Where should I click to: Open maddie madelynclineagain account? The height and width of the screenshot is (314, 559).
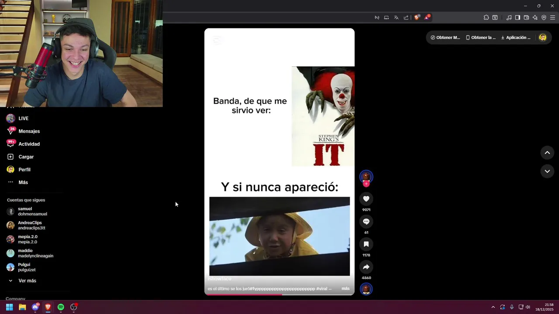click(x=30, y=253)
